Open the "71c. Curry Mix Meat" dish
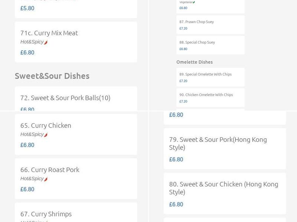Viewport: 297px width, 222px height. click(x=49, y=33)
